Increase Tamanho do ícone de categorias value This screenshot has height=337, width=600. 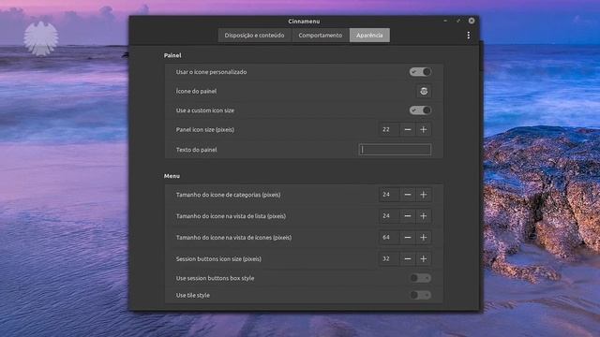coord(424,195)
